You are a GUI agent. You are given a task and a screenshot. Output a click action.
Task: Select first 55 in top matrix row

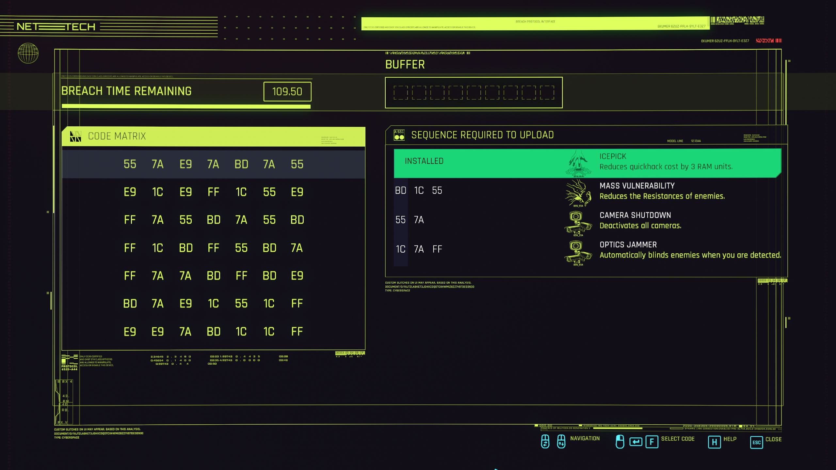coord(130,164)
